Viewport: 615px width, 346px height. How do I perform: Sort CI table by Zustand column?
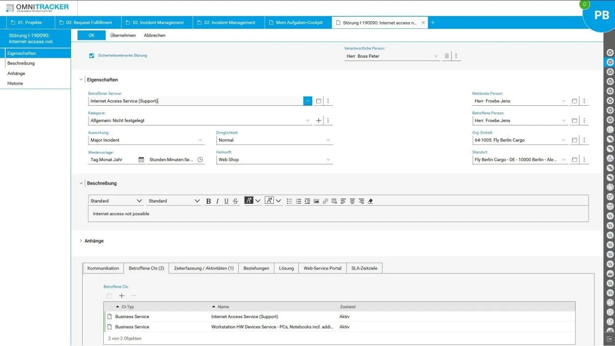[347, 307]
